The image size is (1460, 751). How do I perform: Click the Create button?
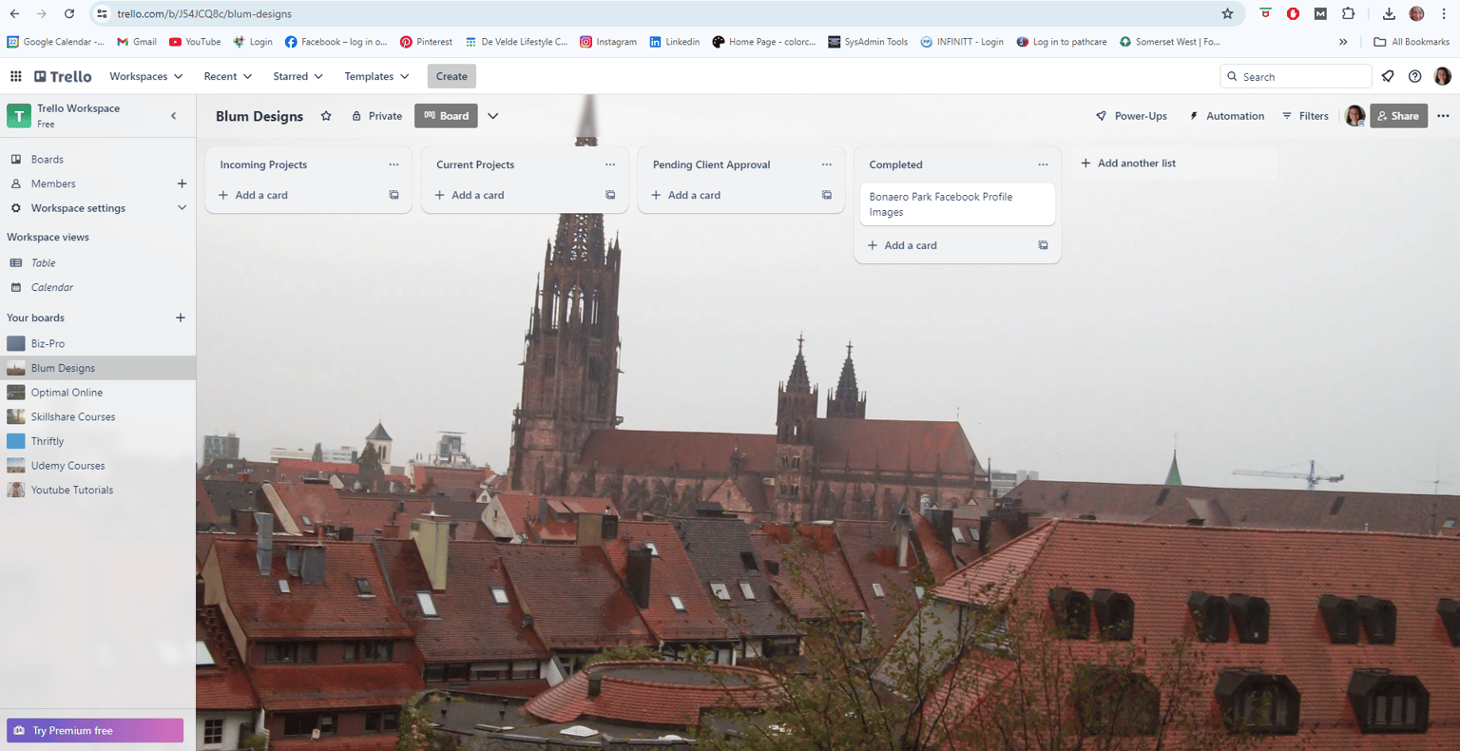click(451, 76)
